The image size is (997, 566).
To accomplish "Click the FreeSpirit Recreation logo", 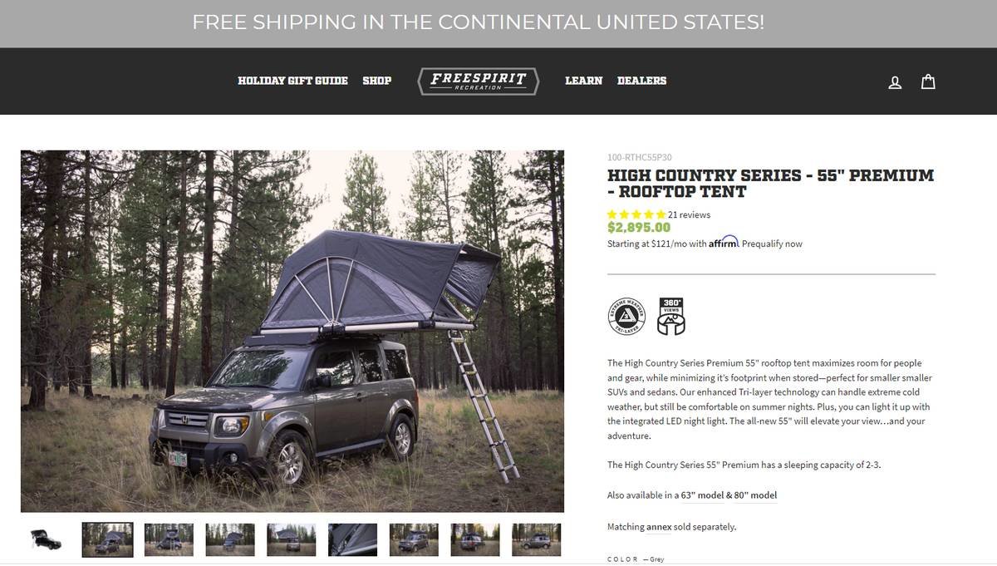I will point(479,81).
